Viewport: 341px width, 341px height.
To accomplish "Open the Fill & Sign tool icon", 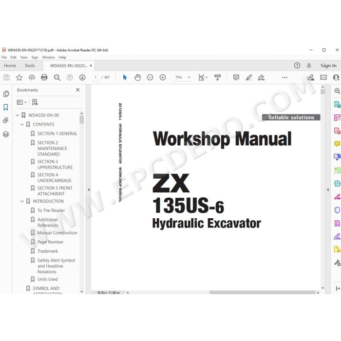I will pyautogui.click(x=337, y=237).
